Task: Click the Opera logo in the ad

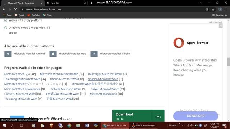Action: [179, 43]
